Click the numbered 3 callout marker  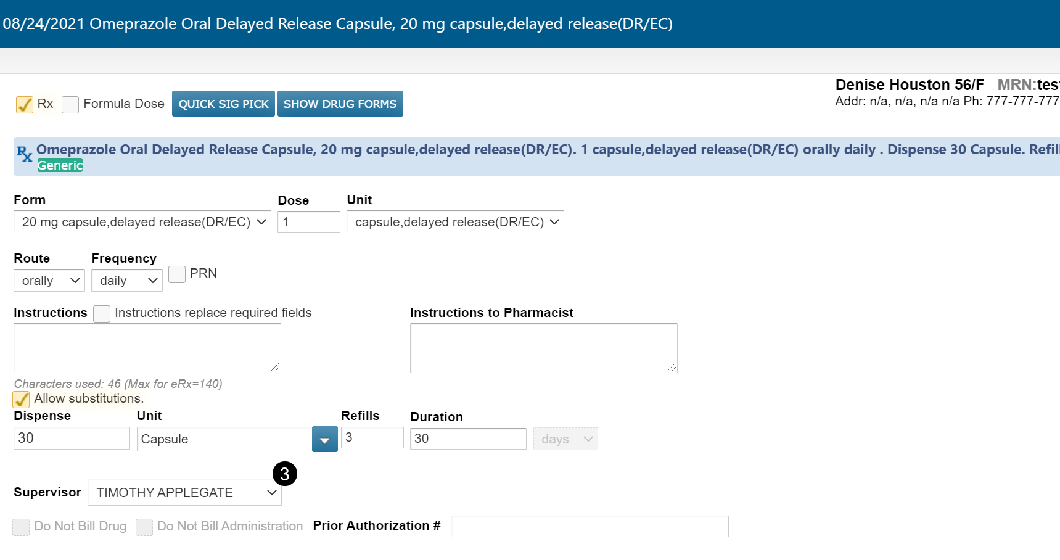click(284, 474)
